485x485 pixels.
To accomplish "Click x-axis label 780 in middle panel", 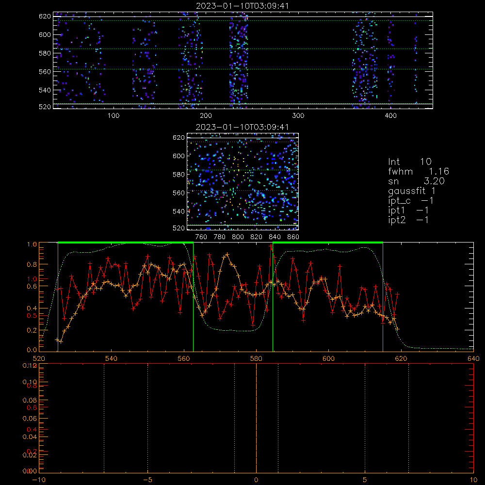I will point(220,237).
